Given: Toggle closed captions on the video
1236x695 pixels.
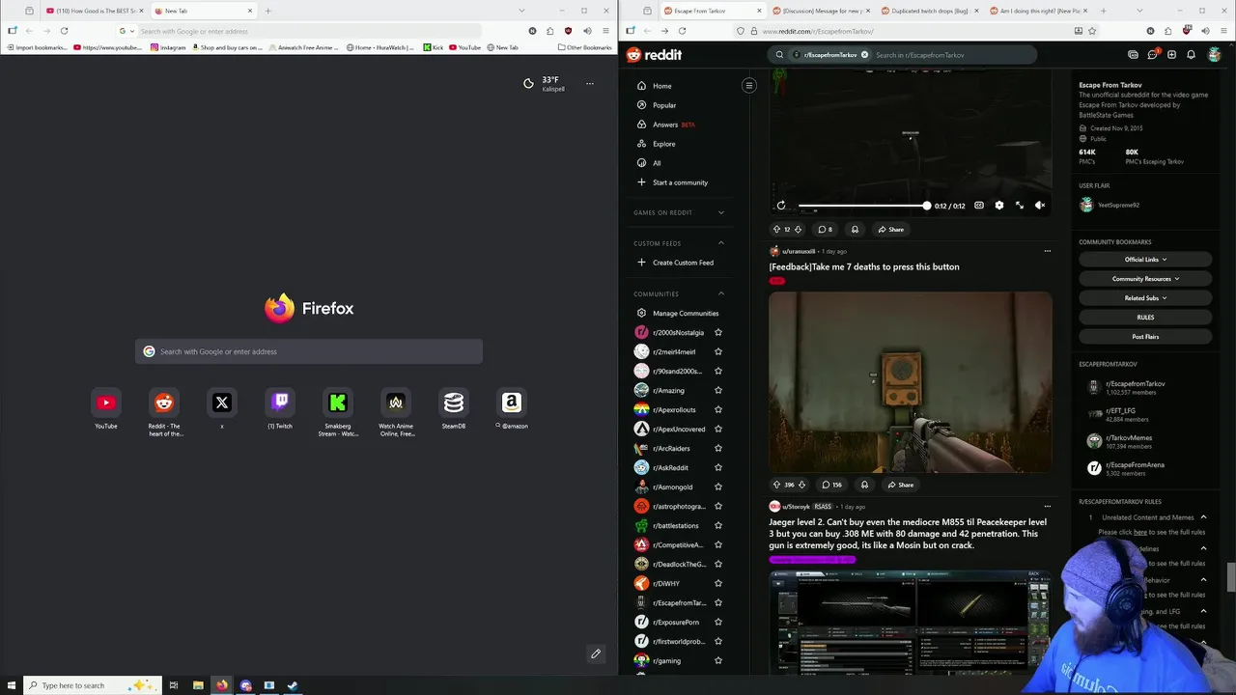Looking at the screenshot, I should coord(979,206).
